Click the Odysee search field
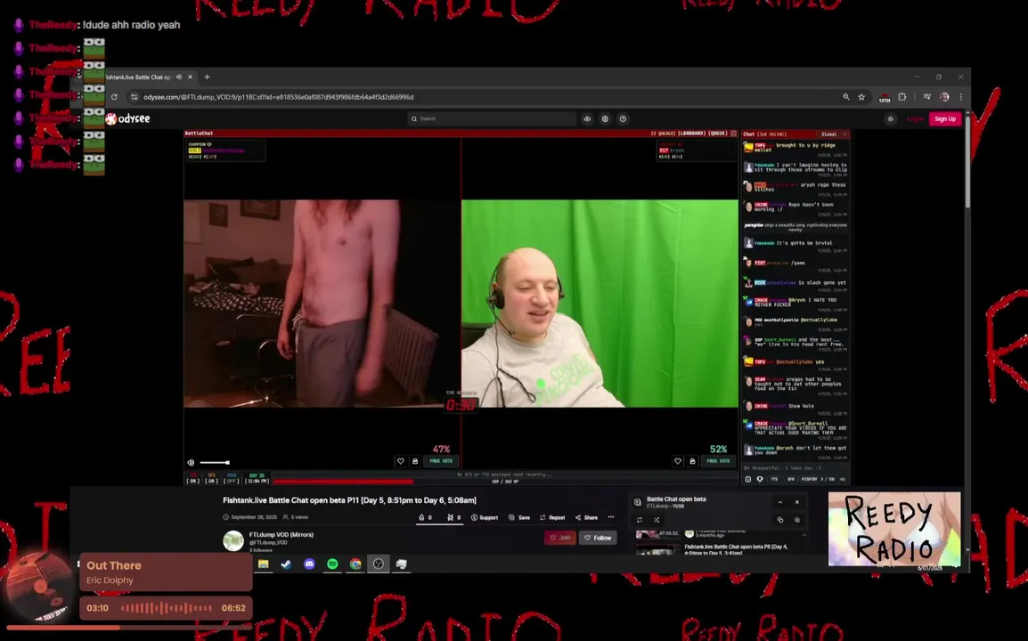Screen dimensions: 1028x641 click(492, 118)
